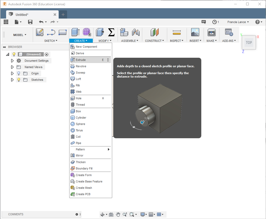Click the Joint tool icon
Image resolution: width=266 pixels, height=219 pixels.
point(136,32)
